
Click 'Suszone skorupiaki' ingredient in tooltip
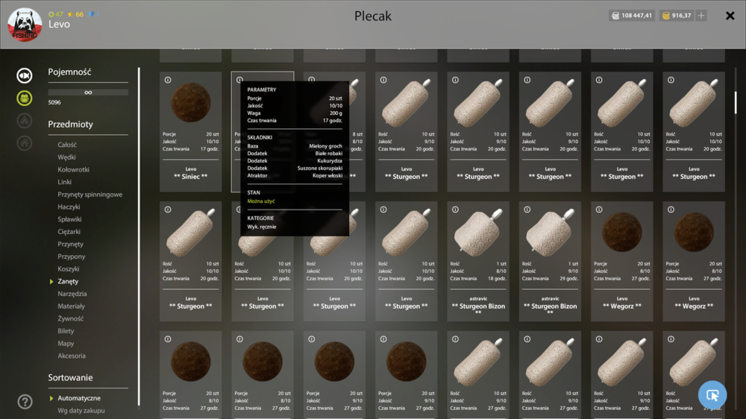[320, 168]
